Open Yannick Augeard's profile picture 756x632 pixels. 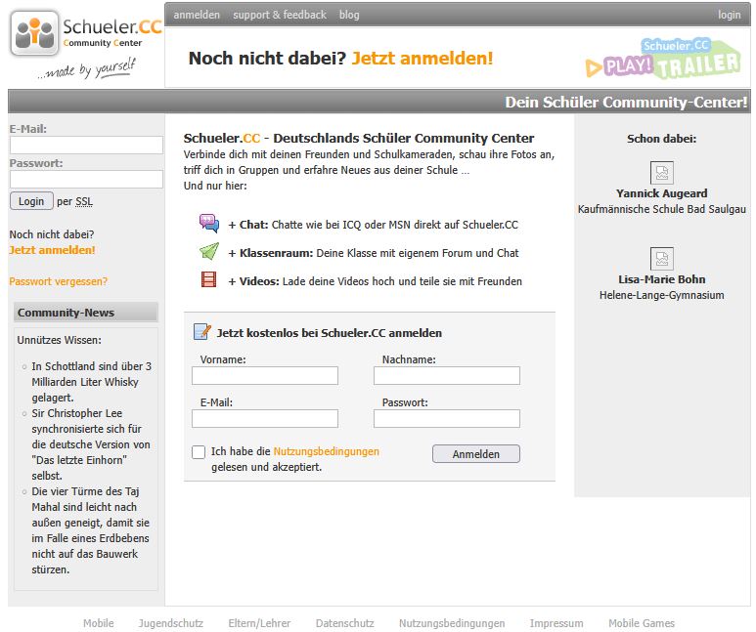click(661, 173)
